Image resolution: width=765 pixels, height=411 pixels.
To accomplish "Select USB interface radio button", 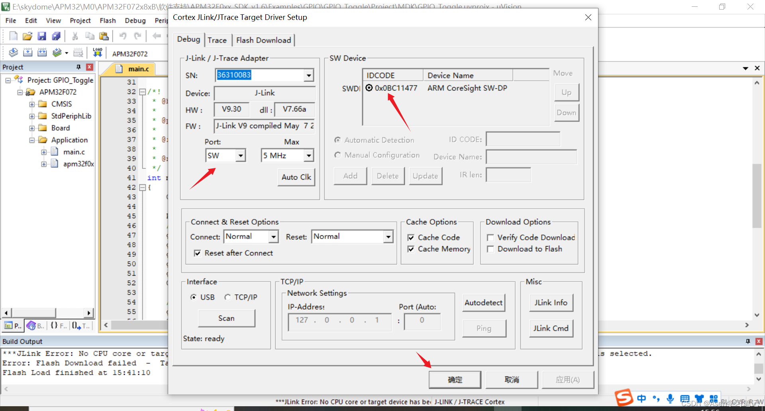I will (x=193, y=297).
